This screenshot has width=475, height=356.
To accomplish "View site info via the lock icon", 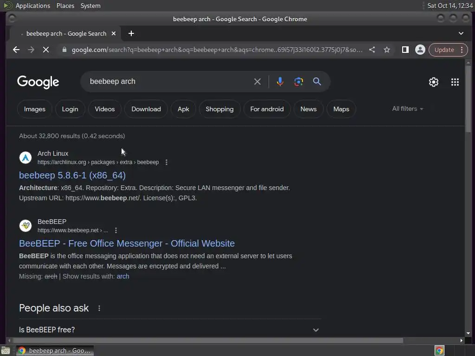I will (x=64, y=50).
